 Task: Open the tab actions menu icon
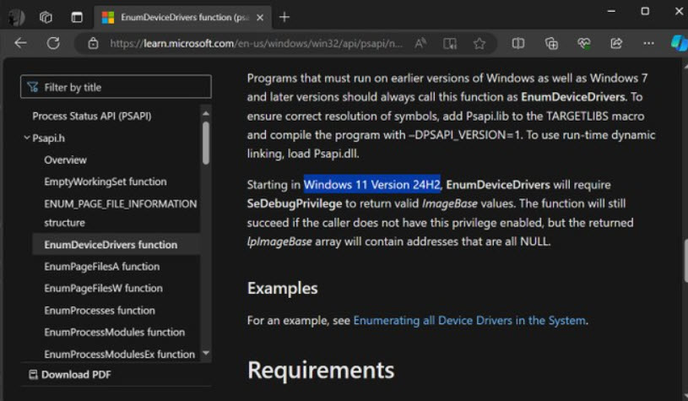(x=77, y=17)
